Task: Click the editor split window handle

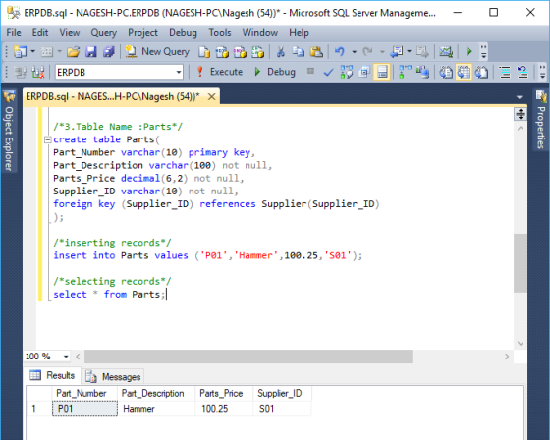Action: coord(521,114)
